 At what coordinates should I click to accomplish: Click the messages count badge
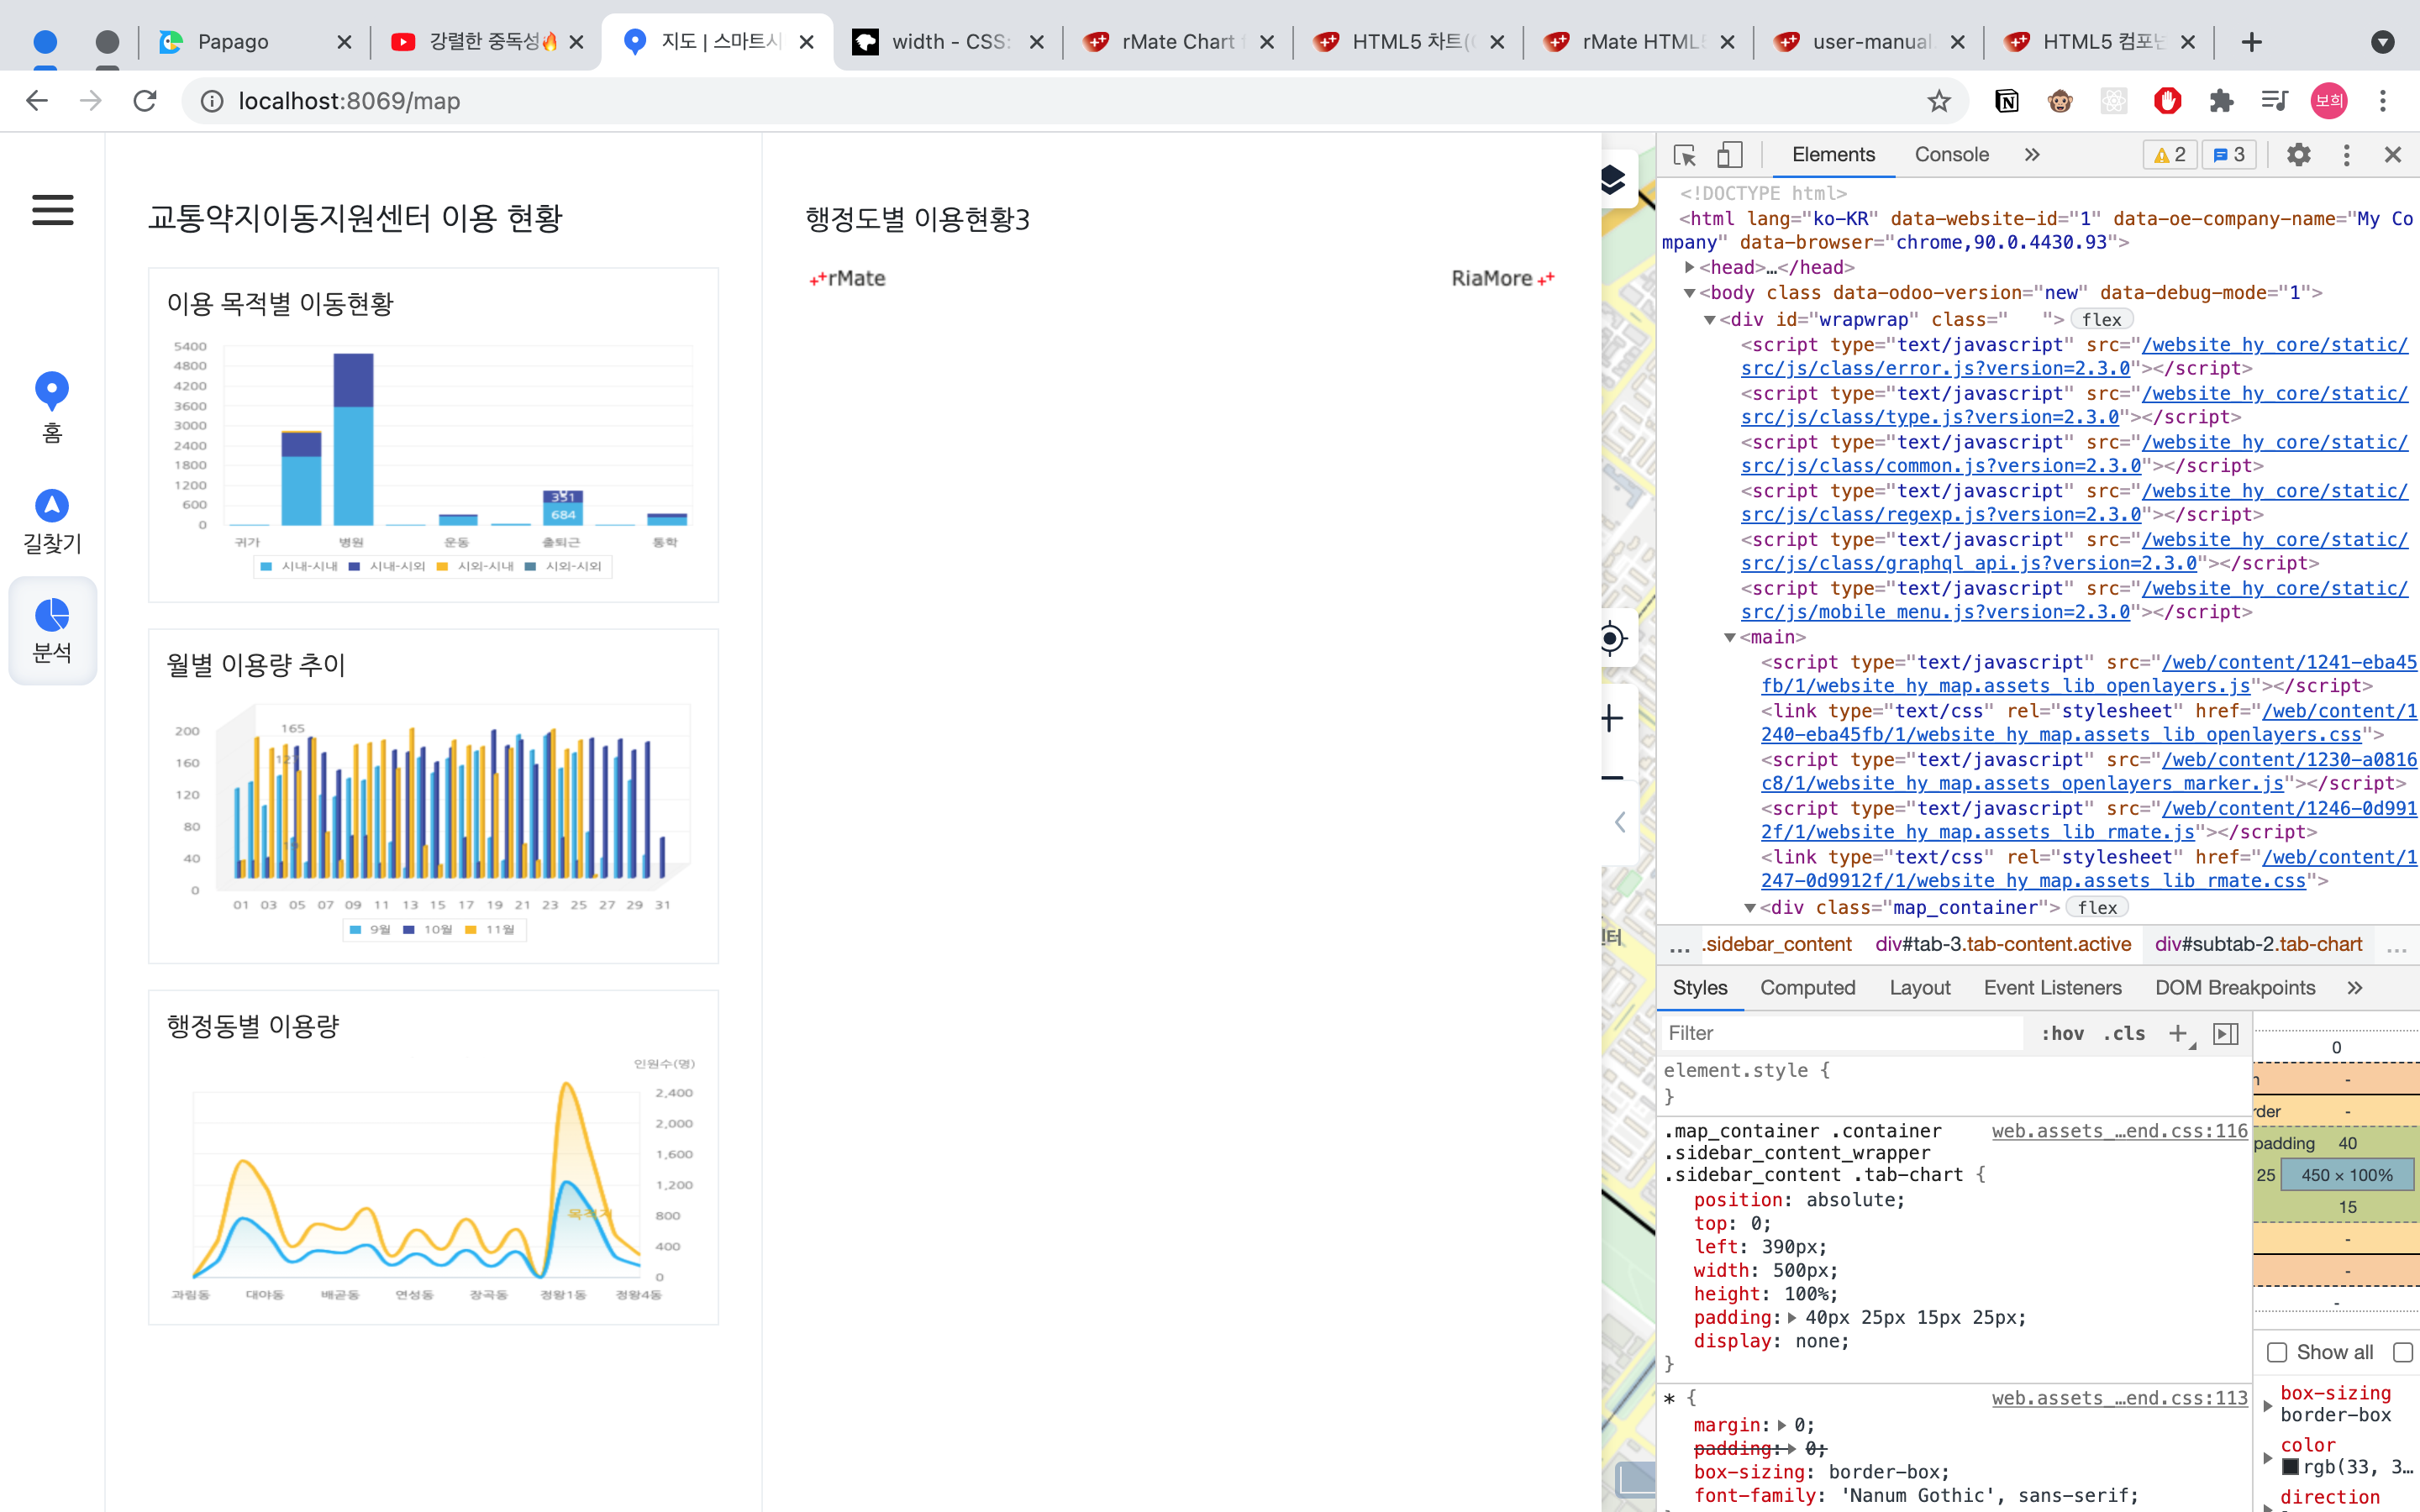point(2229,155)
